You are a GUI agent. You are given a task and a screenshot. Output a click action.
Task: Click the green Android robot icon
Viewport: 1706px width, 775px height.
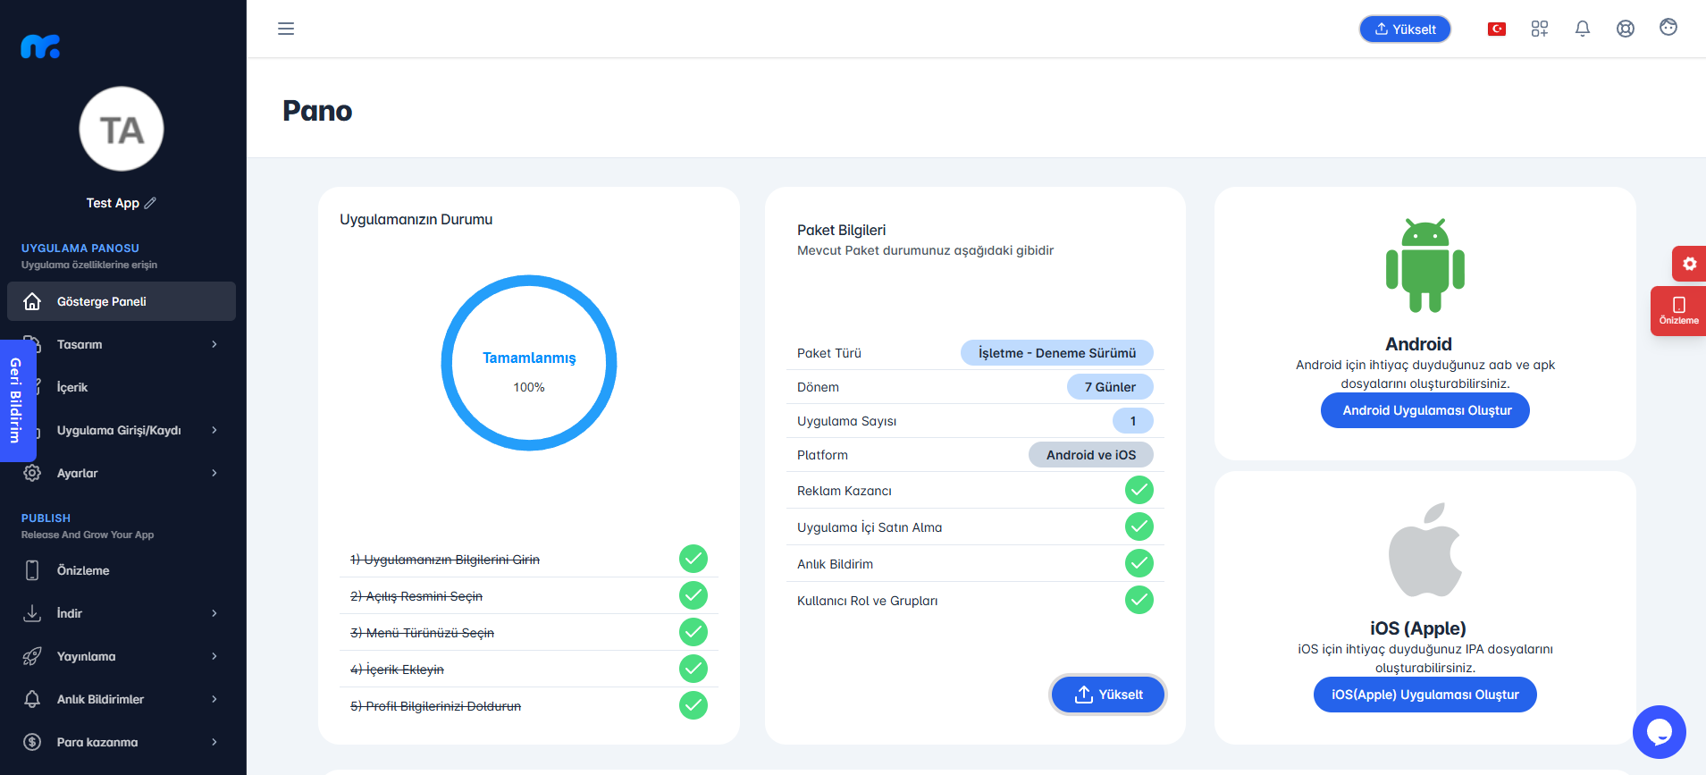pyautogui.click(x=1425, y=265)
